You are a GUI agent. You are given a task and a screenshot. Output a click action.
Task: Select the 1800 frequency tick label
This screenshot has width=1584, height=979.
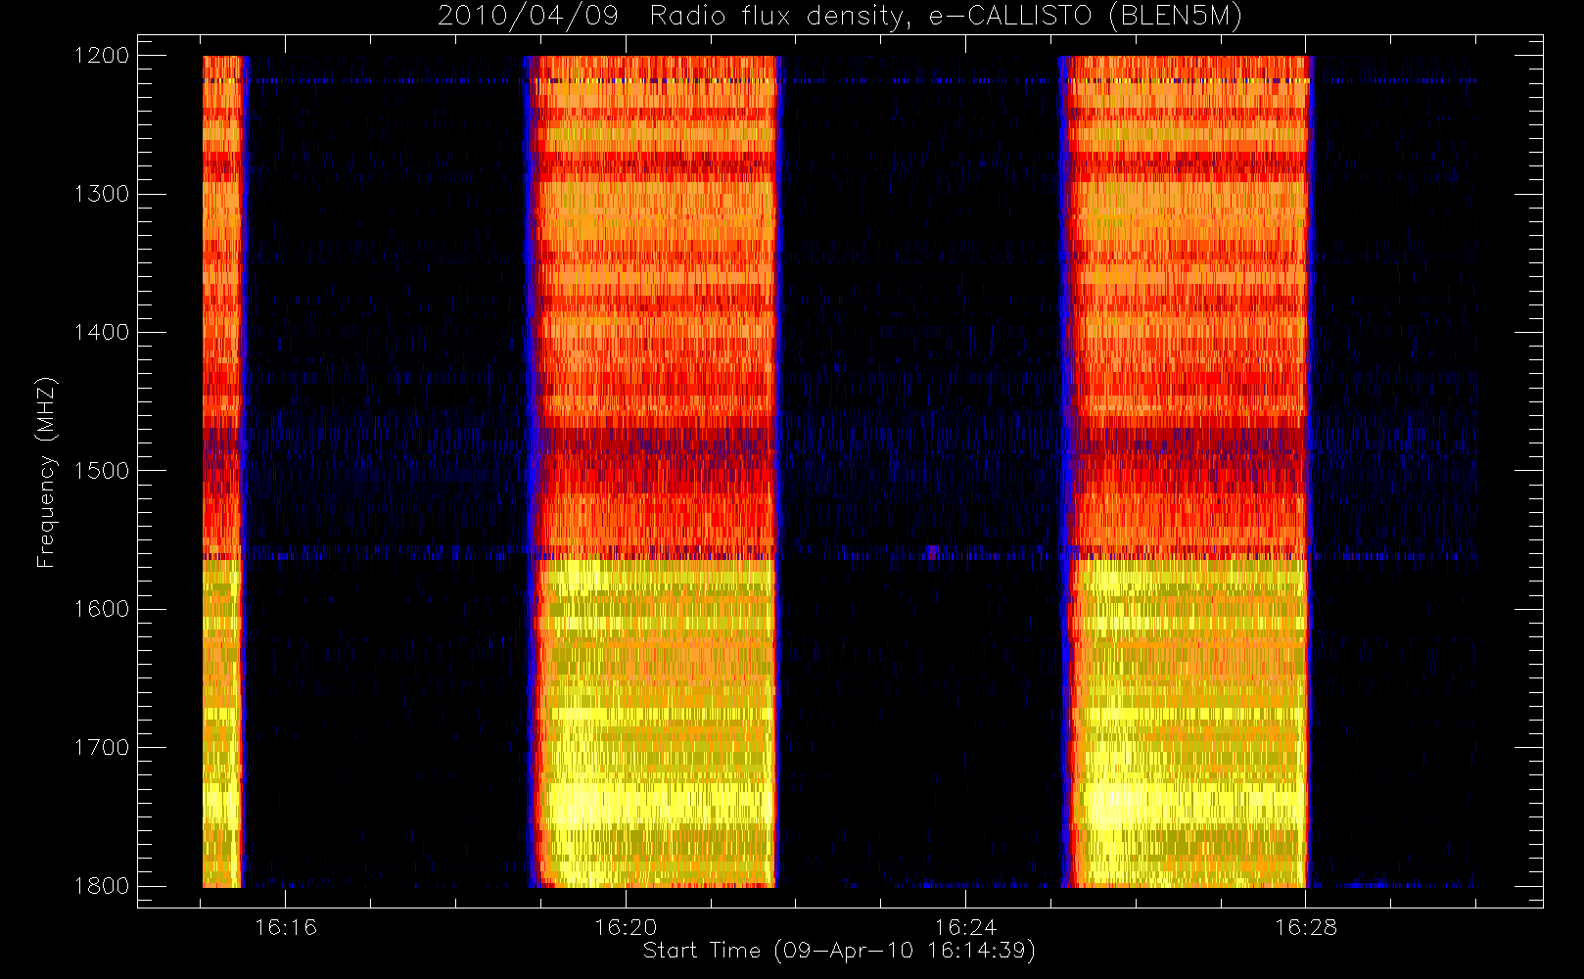[102, 886]
